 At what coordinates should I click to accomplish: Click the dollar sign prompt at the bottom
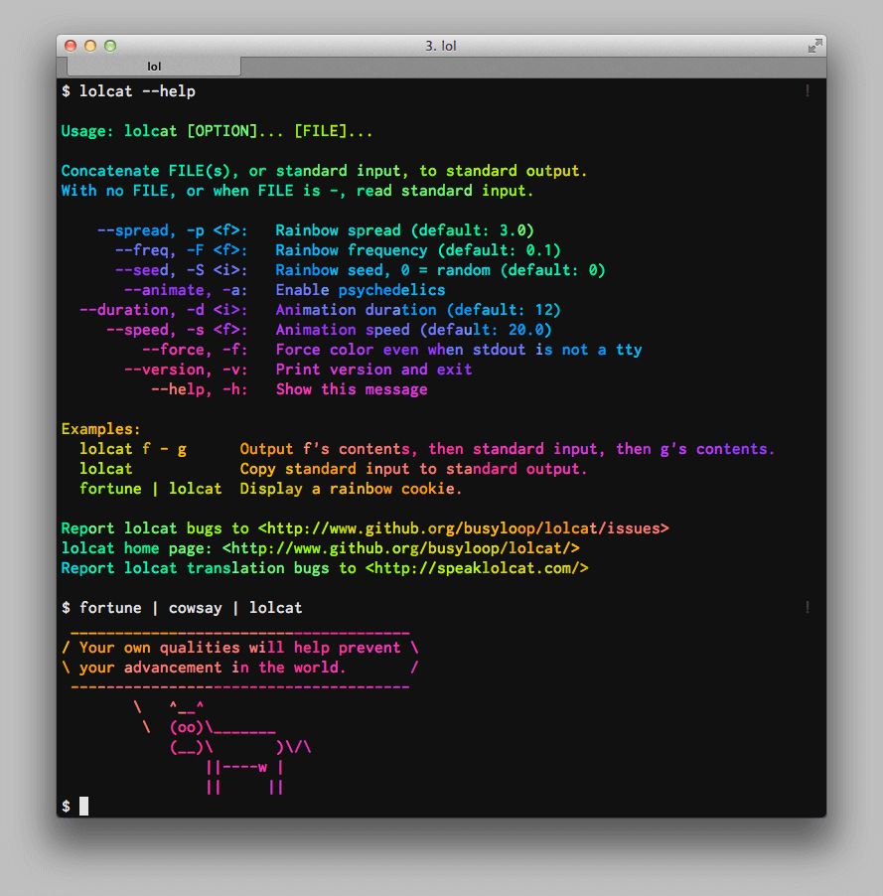click(x=66, y=806)
